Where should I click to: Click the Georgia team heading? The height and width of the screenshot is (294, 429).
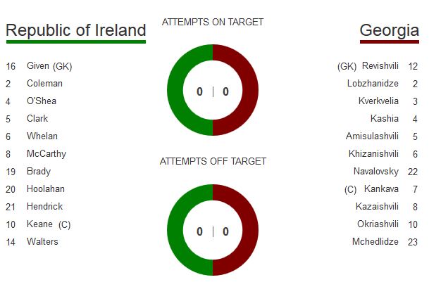[389, 30]
